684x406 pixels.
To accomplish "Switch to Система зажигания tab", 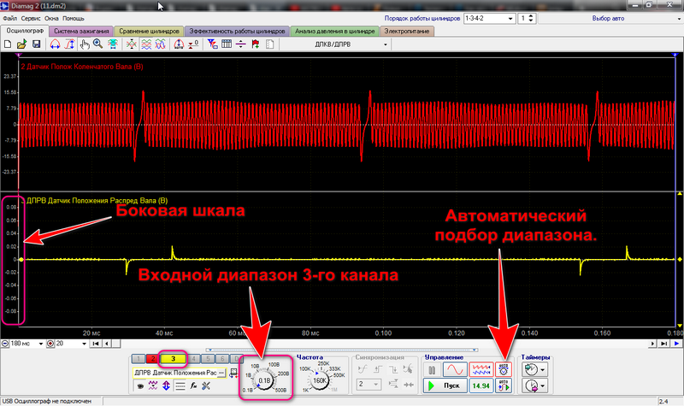I will point(81,31).
